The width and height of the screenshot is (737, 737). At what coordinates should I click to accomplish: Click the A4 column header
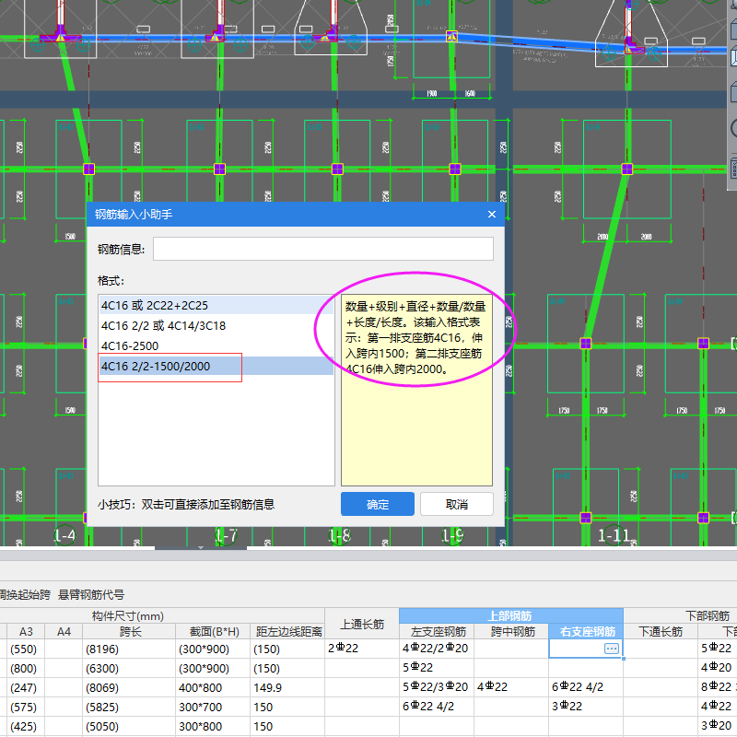click(64, 631)
